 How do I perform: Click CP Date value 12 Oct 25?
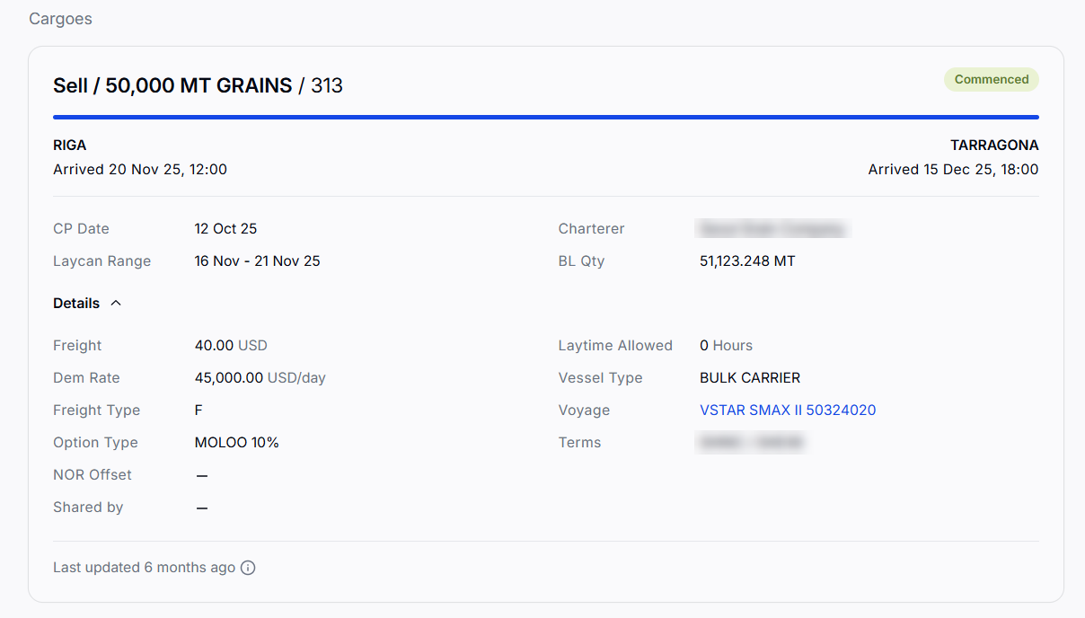pyautogui.click(x=226, y=229)
